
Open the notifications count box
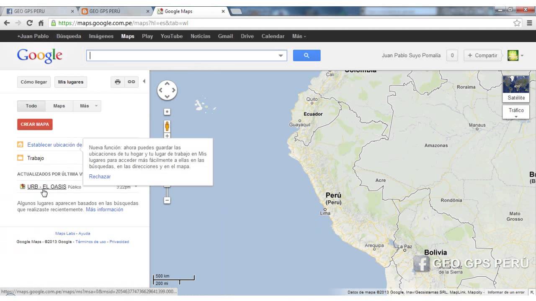(452, 55)
